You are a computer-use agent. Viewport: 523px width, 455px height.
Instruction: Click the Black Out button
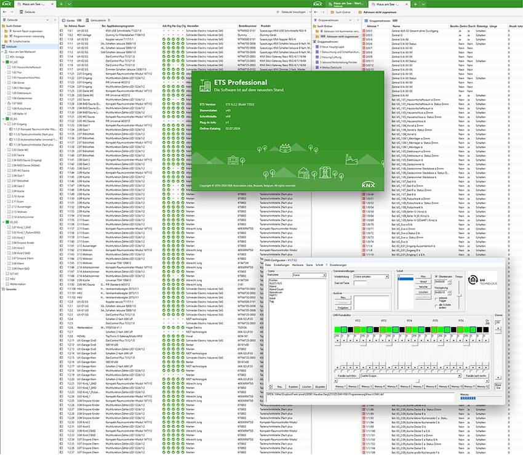pyautogui.click(x=498, y=386)
